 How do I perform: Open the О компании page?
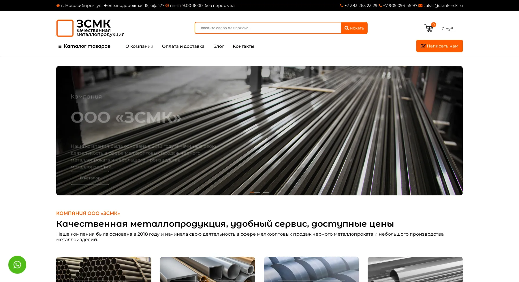tap(139, 46)
